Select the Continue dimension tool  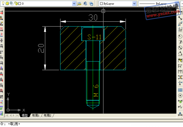[x=180, y=72]
